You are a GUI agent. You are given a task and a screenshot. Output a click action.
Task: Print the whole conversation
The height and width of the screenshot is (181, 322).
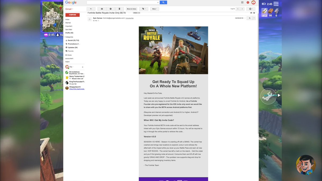(251, 13)
